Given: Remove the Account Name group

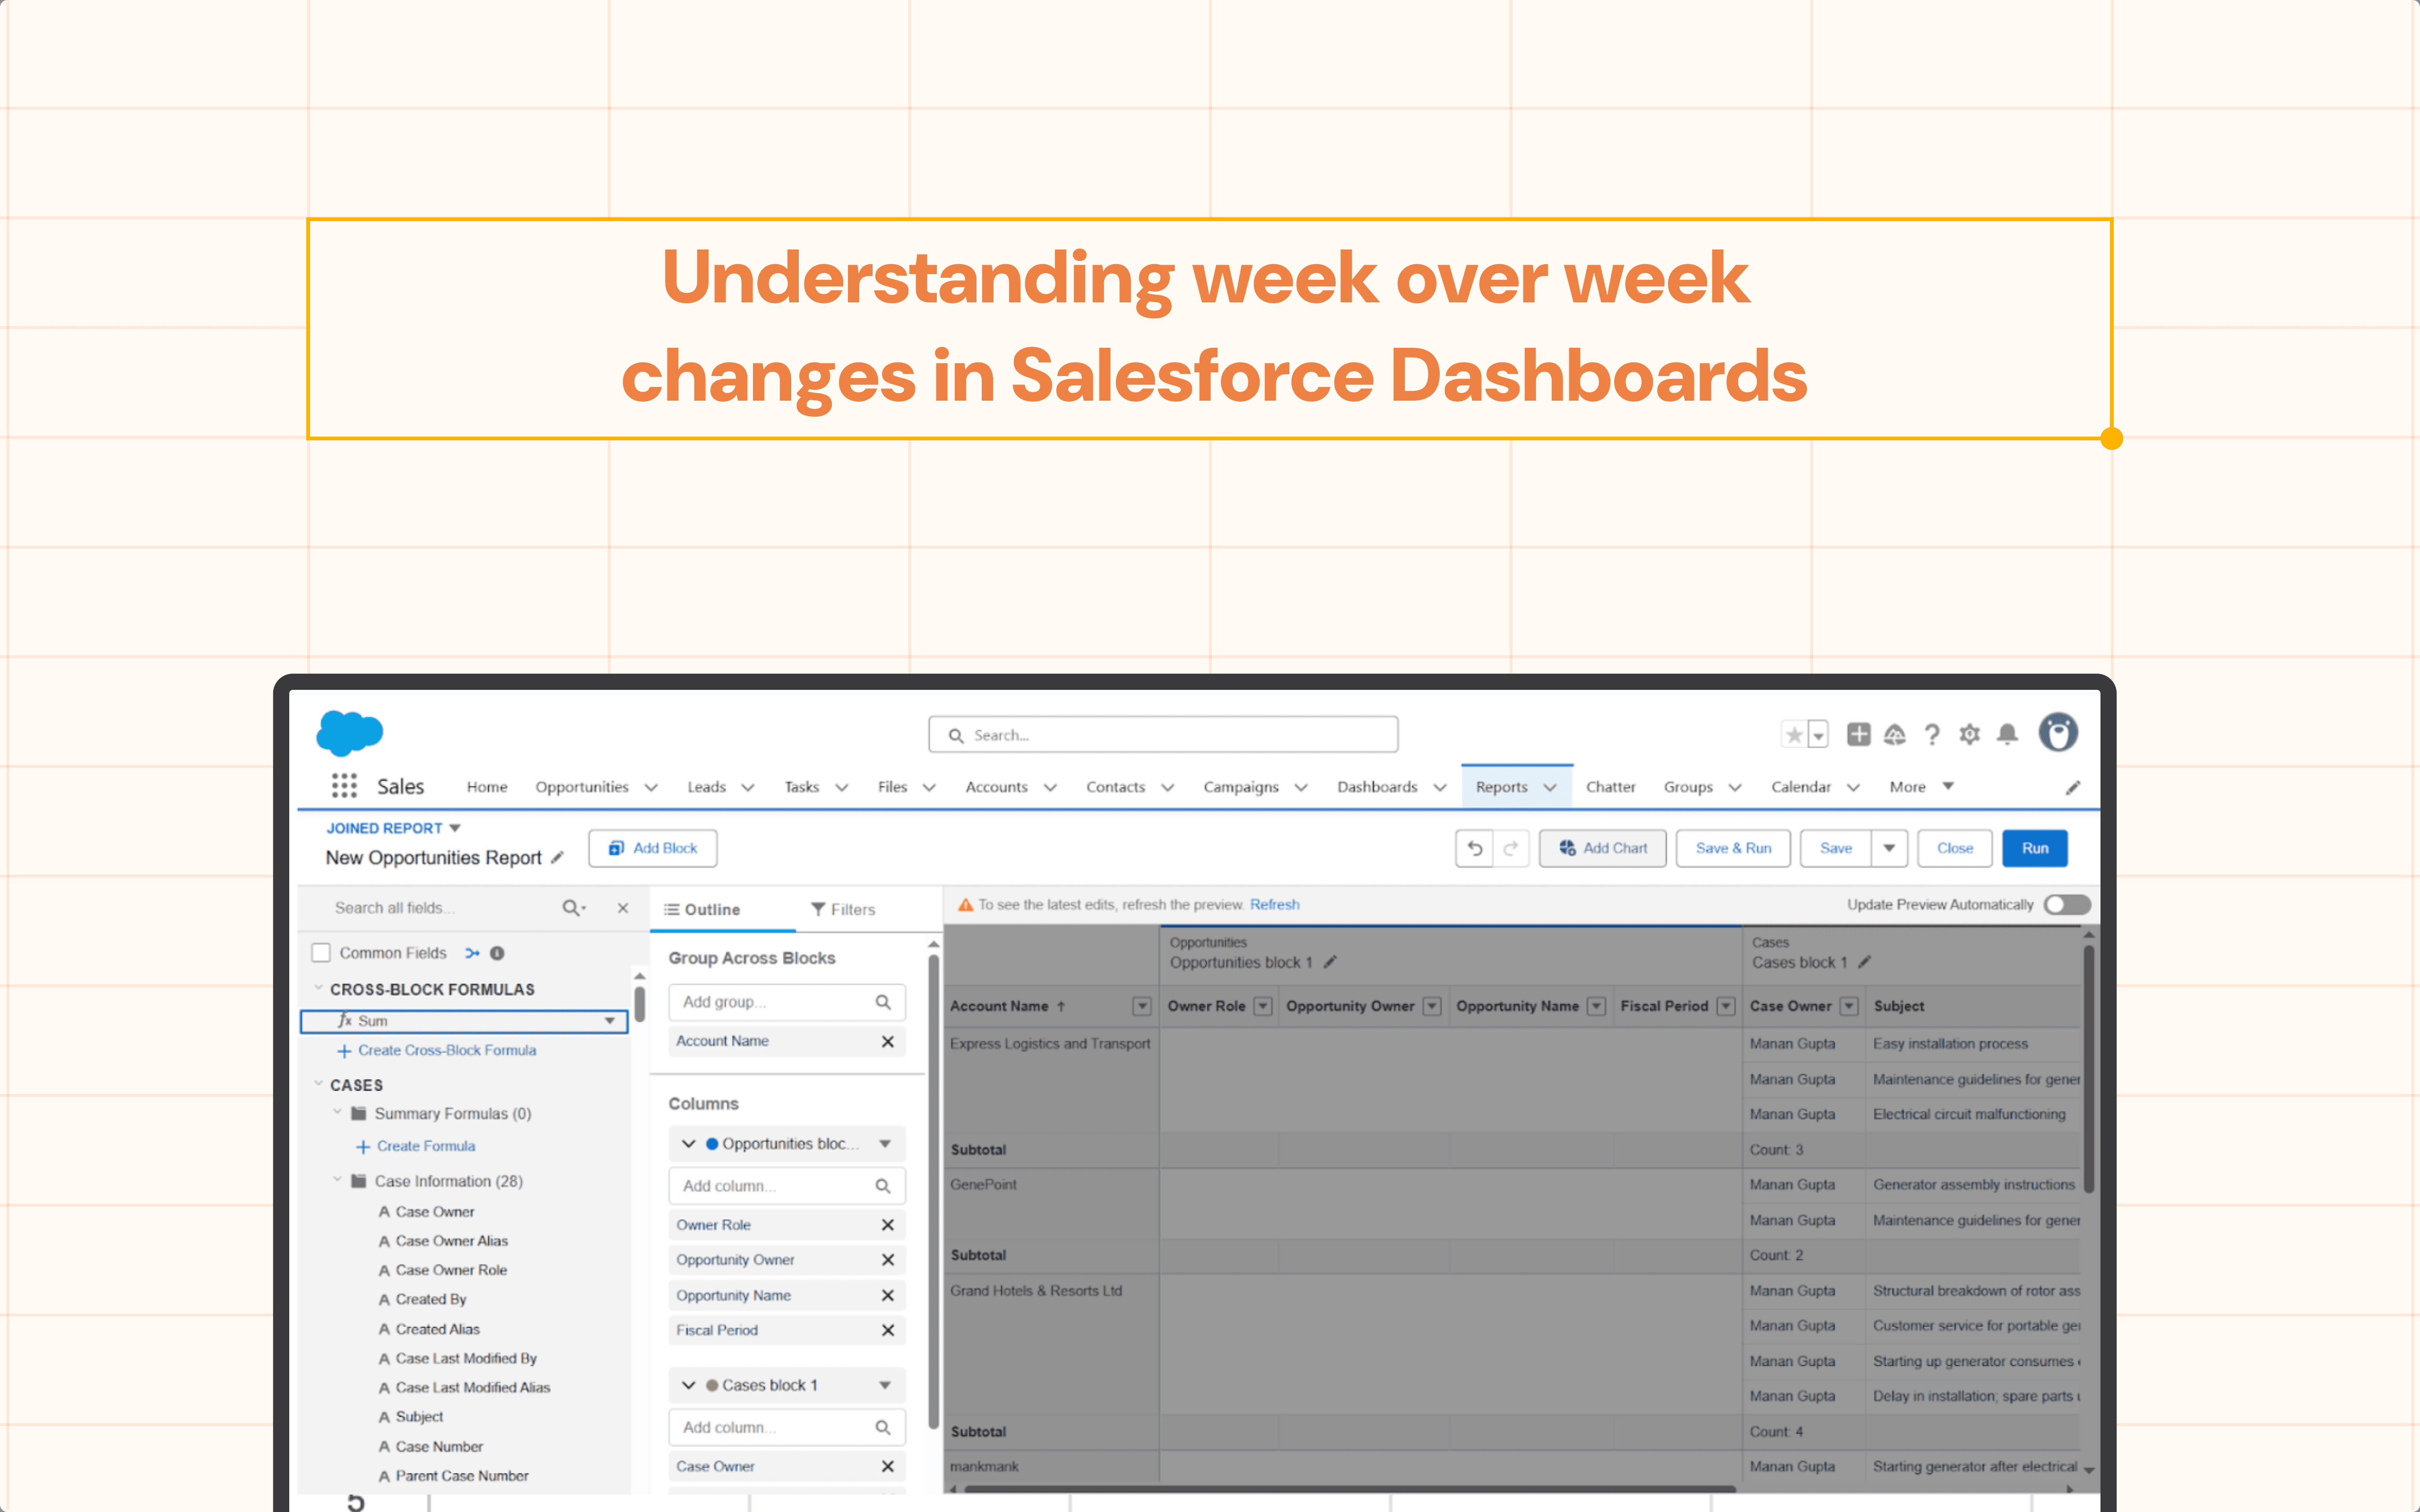Looking at the screenshot, I should [887, 1041].
